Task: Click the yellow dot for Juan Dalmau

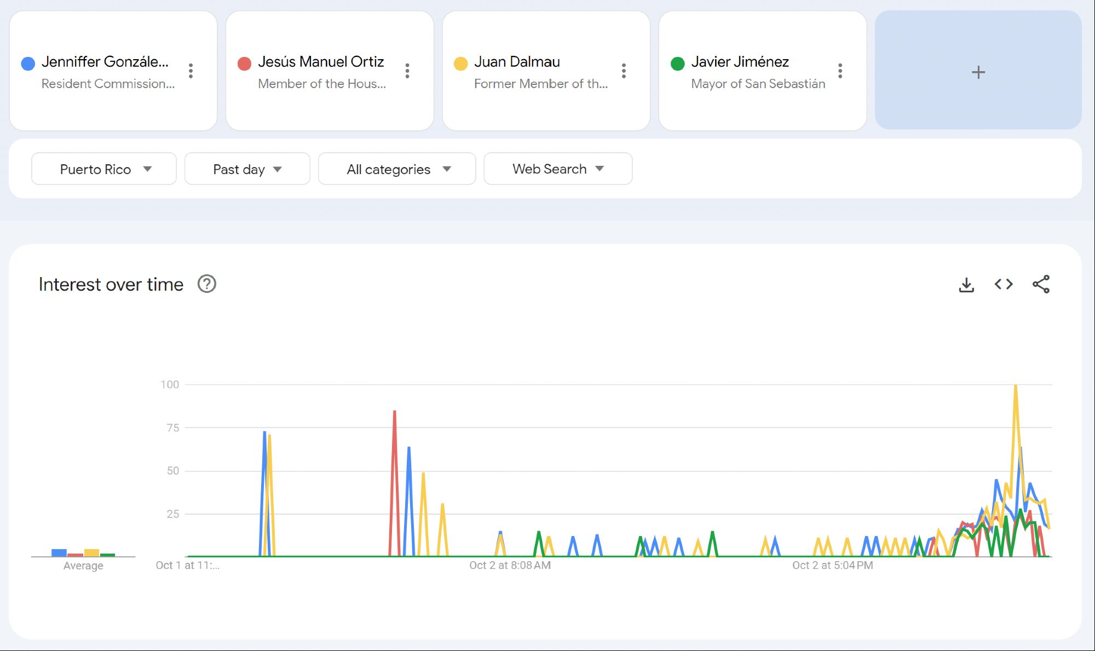Action: coord(461,64)
